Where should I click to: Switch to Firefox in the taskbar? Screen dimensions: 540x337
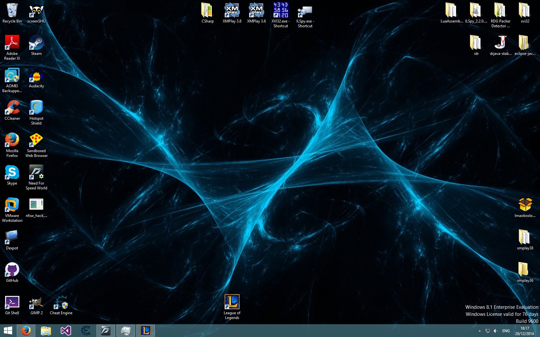point(26,331)
